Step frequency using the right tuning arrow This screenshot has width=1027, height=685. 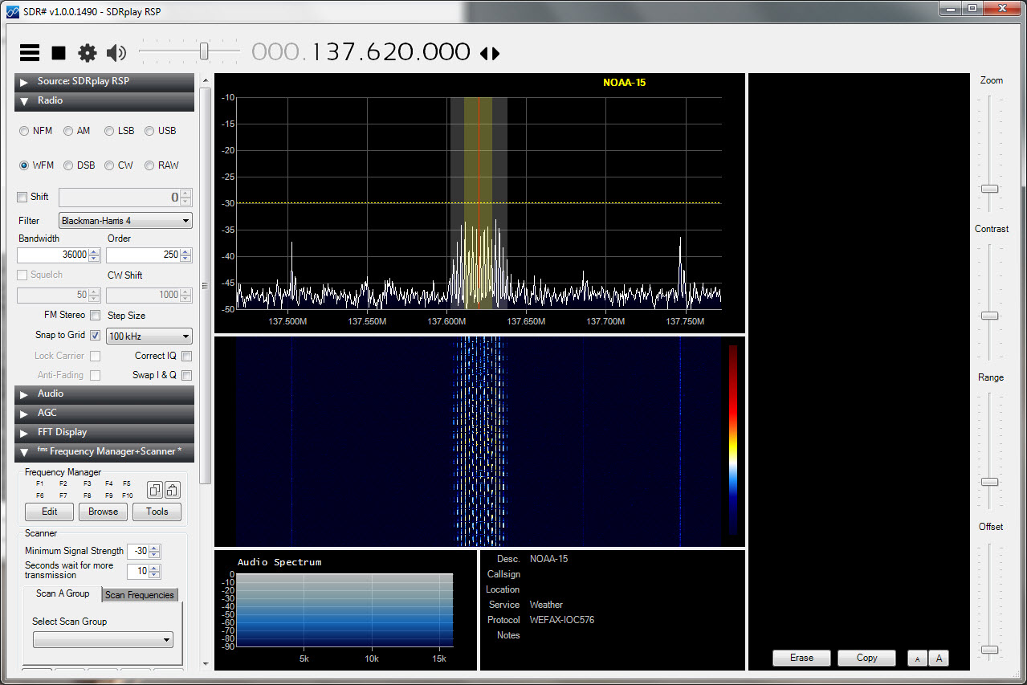pos(495,51)
